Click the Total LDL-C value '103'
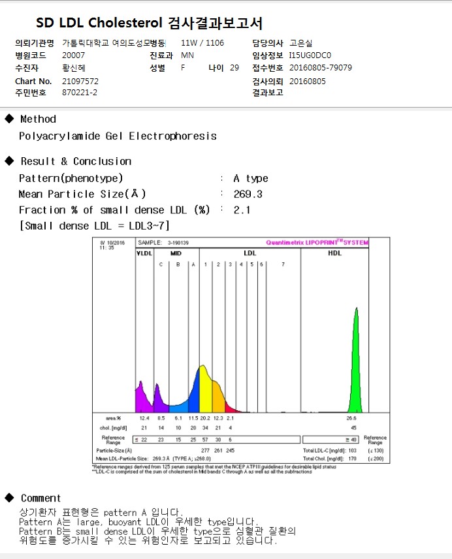This screenshot has height=559, width=452. click(352, 451)
